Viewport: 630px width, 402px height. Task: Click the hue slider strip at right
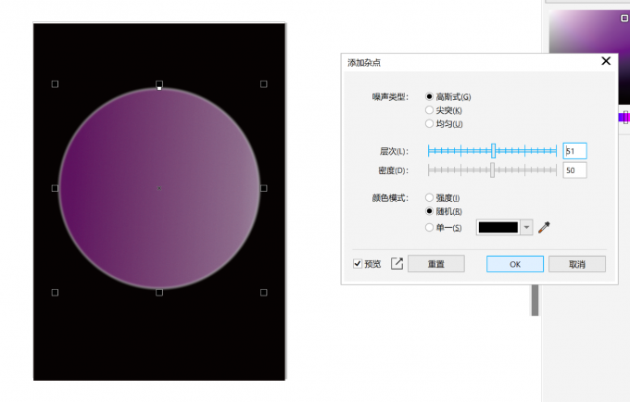pyautogui.click(x=624, y=118)
